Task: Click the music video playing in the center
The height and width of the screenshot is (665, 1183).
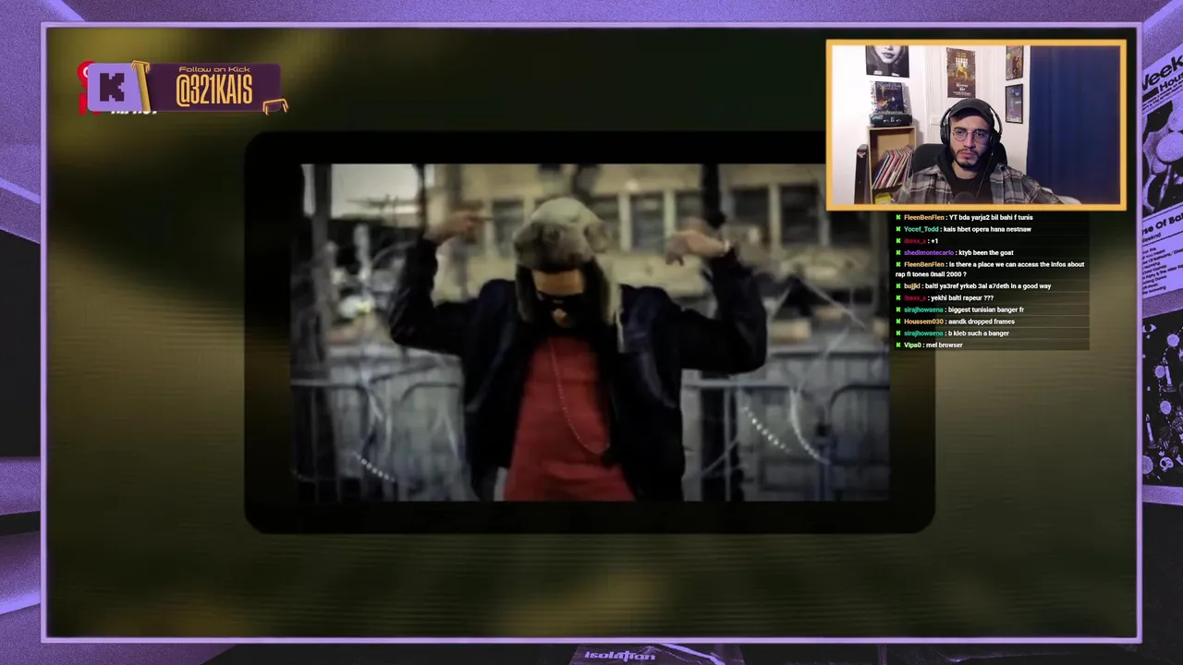Action: point(590,332)
